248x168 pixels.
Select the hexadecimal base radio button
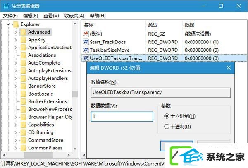click(167, 116)
